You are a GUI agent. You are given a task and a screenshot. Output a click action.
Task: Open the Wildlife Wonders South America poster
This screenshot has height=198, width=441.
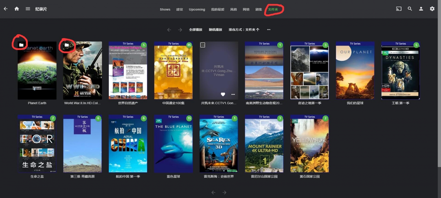tap(264, 70)
